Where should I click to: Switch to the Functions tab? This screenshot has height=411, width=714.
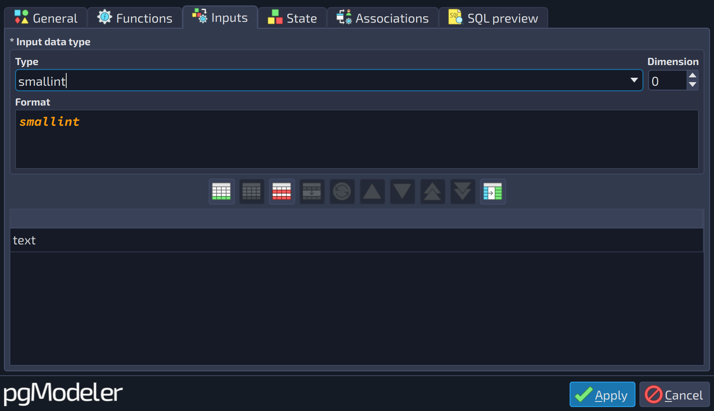pos(135,18)
